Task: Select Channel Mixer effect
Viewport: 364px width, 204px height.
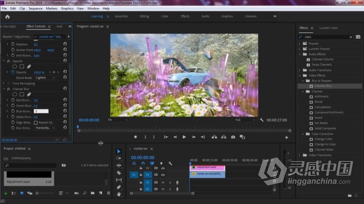Action: 324,150
